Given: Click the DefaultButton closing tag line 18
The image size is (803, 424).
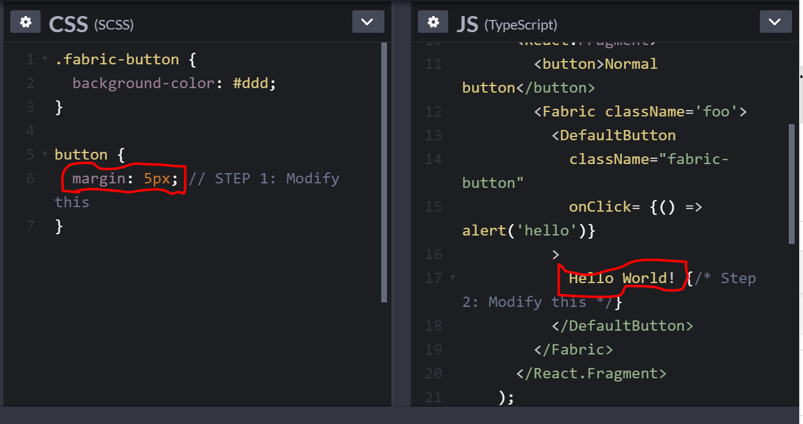Looking at the screenshot, I should 623,325.
